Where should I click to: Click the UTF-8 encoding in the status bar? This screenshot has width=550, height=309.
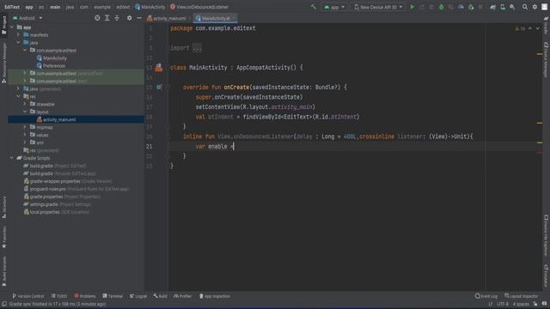click(503, 304)
